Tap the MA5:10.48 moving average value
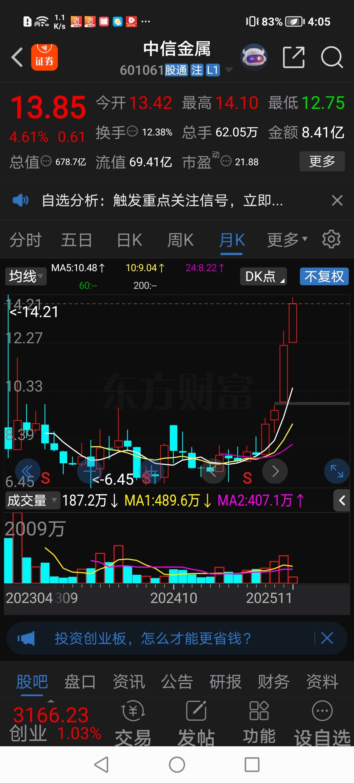Image resolution: width=354 pixels, height=783 pixels. point(78,268)
